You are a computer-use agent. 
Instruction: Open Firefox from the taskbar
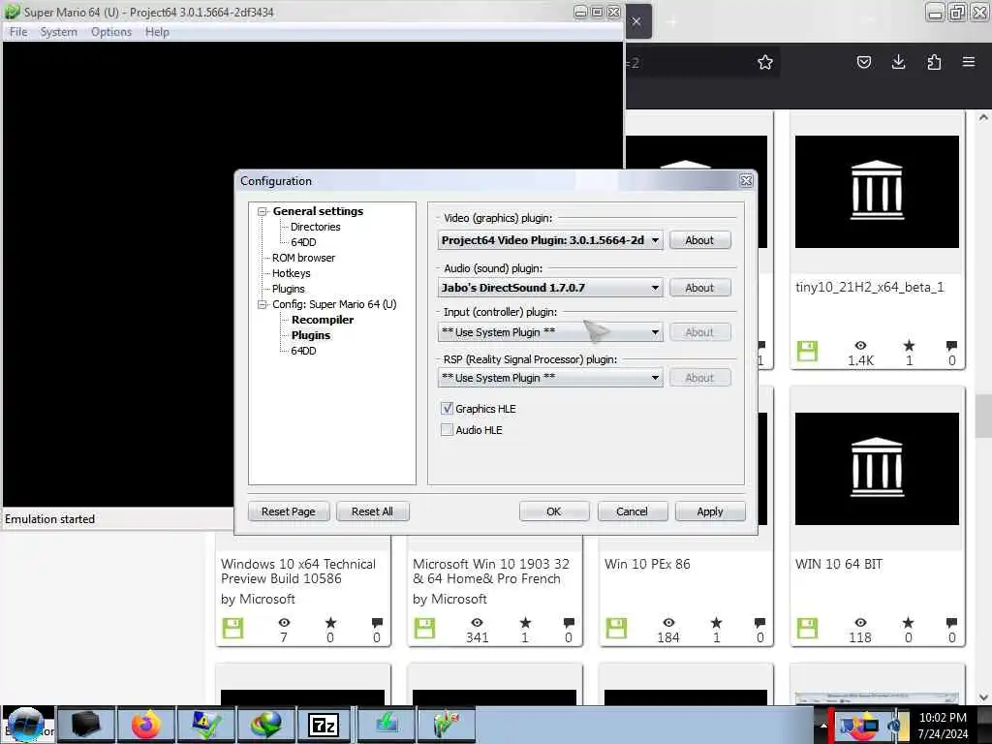146,725
